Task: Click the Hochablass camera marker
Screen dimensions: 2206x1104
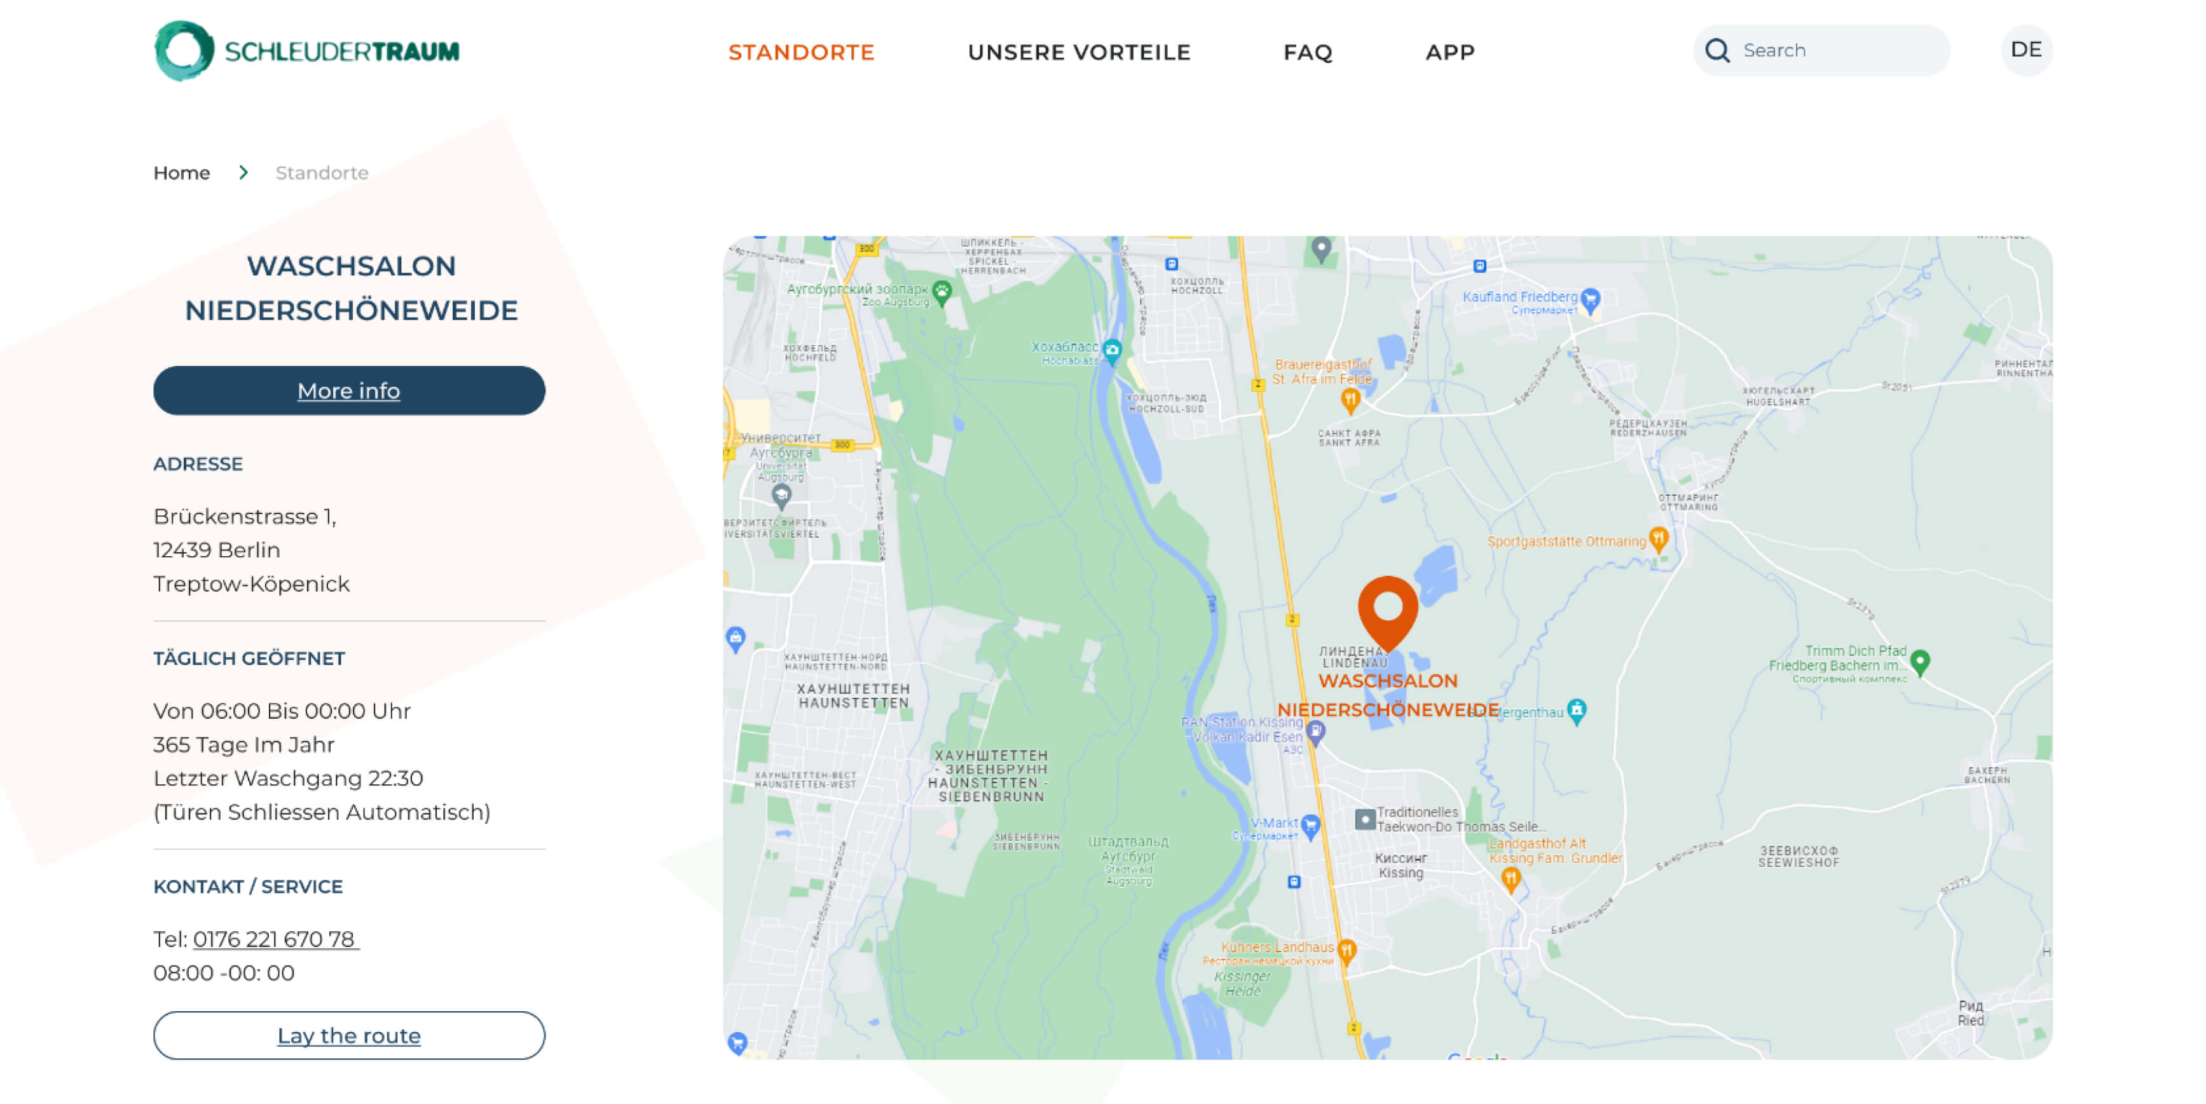Action: (1111, 350)
